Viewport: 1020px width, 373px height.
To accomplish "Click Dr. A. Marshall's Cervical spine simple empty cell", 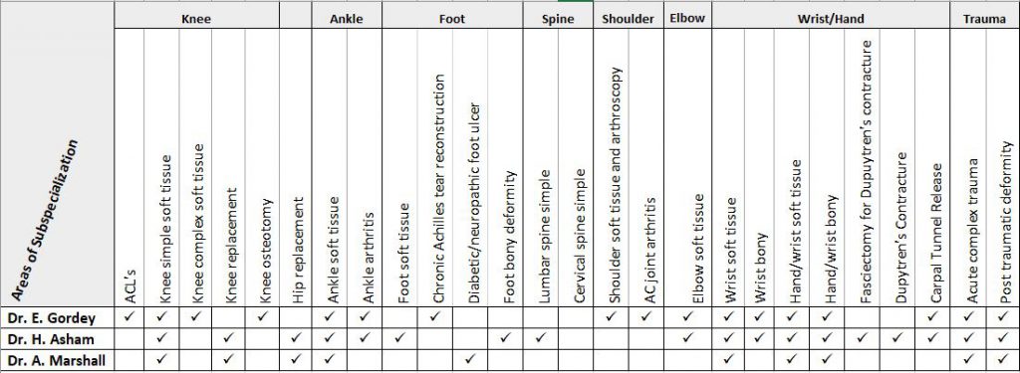I will 576,358.
